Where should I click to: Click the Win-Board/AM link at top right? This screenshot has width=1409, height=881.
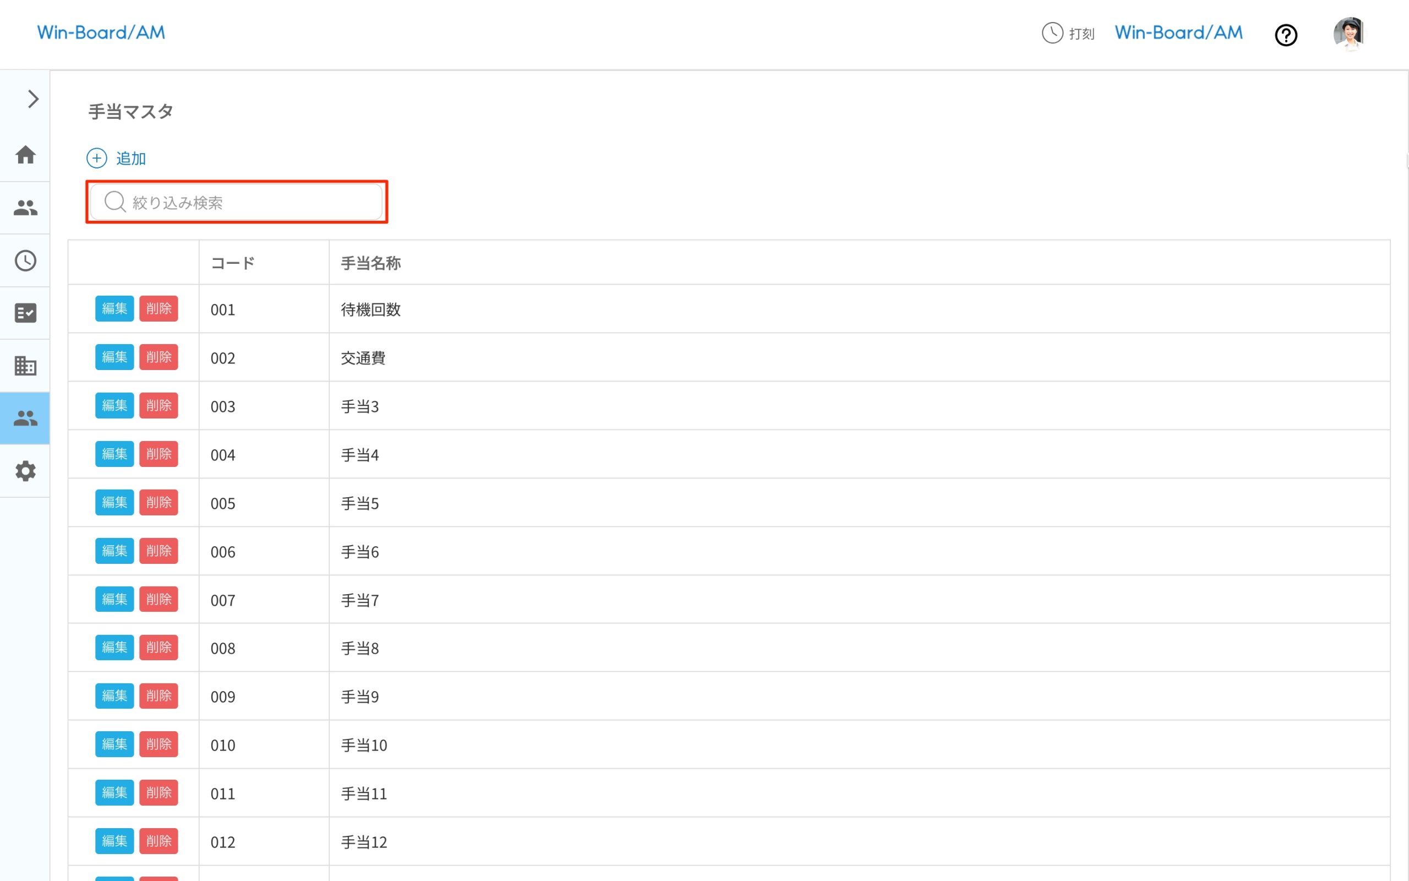[1178, 32]
